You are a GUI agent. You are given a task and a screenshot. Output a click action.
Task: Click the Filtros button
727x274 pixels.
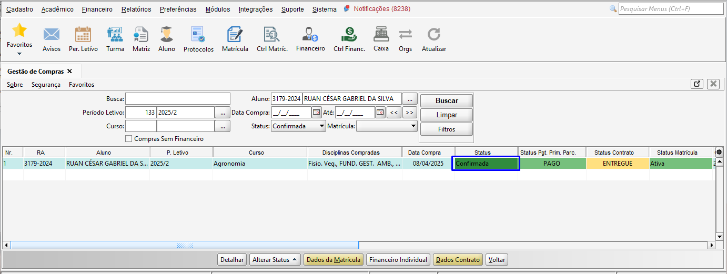[x=447, y=129]
